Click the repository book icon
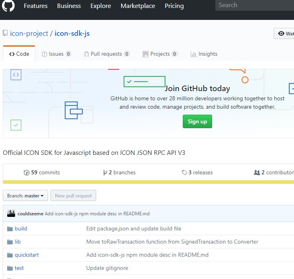 point(5,33)
